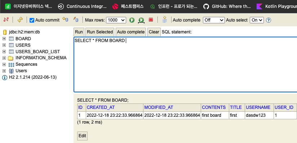297x143 pixels.
Task: Expand the BOARD table node
Action: [4, 39]
